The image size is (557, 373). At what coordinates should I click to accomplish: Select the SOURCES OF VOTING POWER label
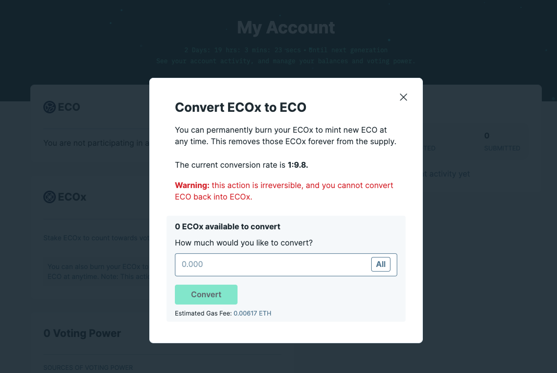pos(88,367)
